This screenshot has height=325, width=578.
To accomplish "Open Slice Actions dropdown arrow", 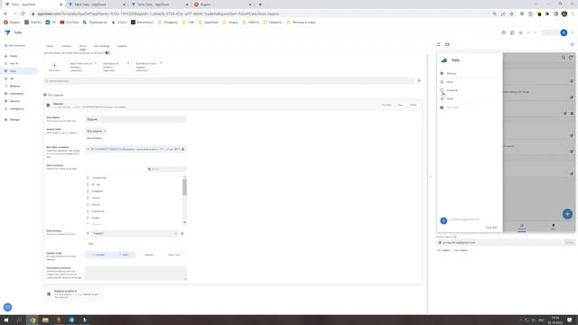I will (x=176, y=233).
